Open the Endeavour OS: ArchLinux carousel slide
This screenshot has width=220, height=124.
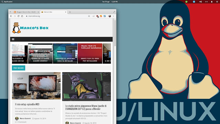(x=65, y=54)
